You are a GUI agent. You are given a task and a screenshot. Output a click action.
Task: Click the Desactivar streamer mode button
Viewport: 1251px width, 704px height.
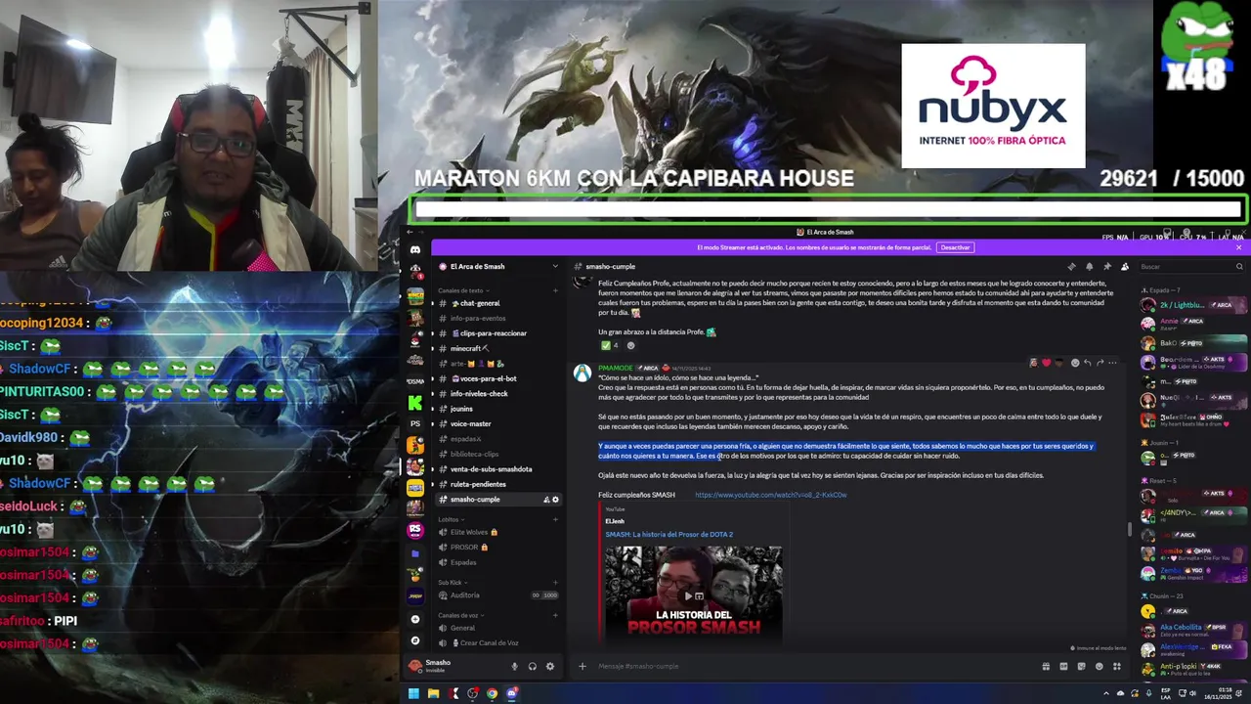tap(955, 247)
